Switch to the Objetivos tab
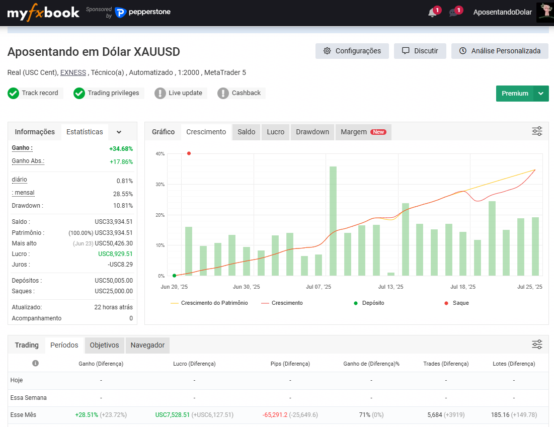554x427 pixels. [x=104, y=345]
